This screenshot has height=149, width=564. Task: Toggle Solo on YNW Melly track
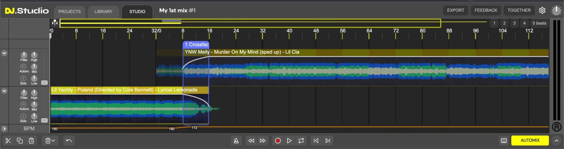tap(24, 78)
